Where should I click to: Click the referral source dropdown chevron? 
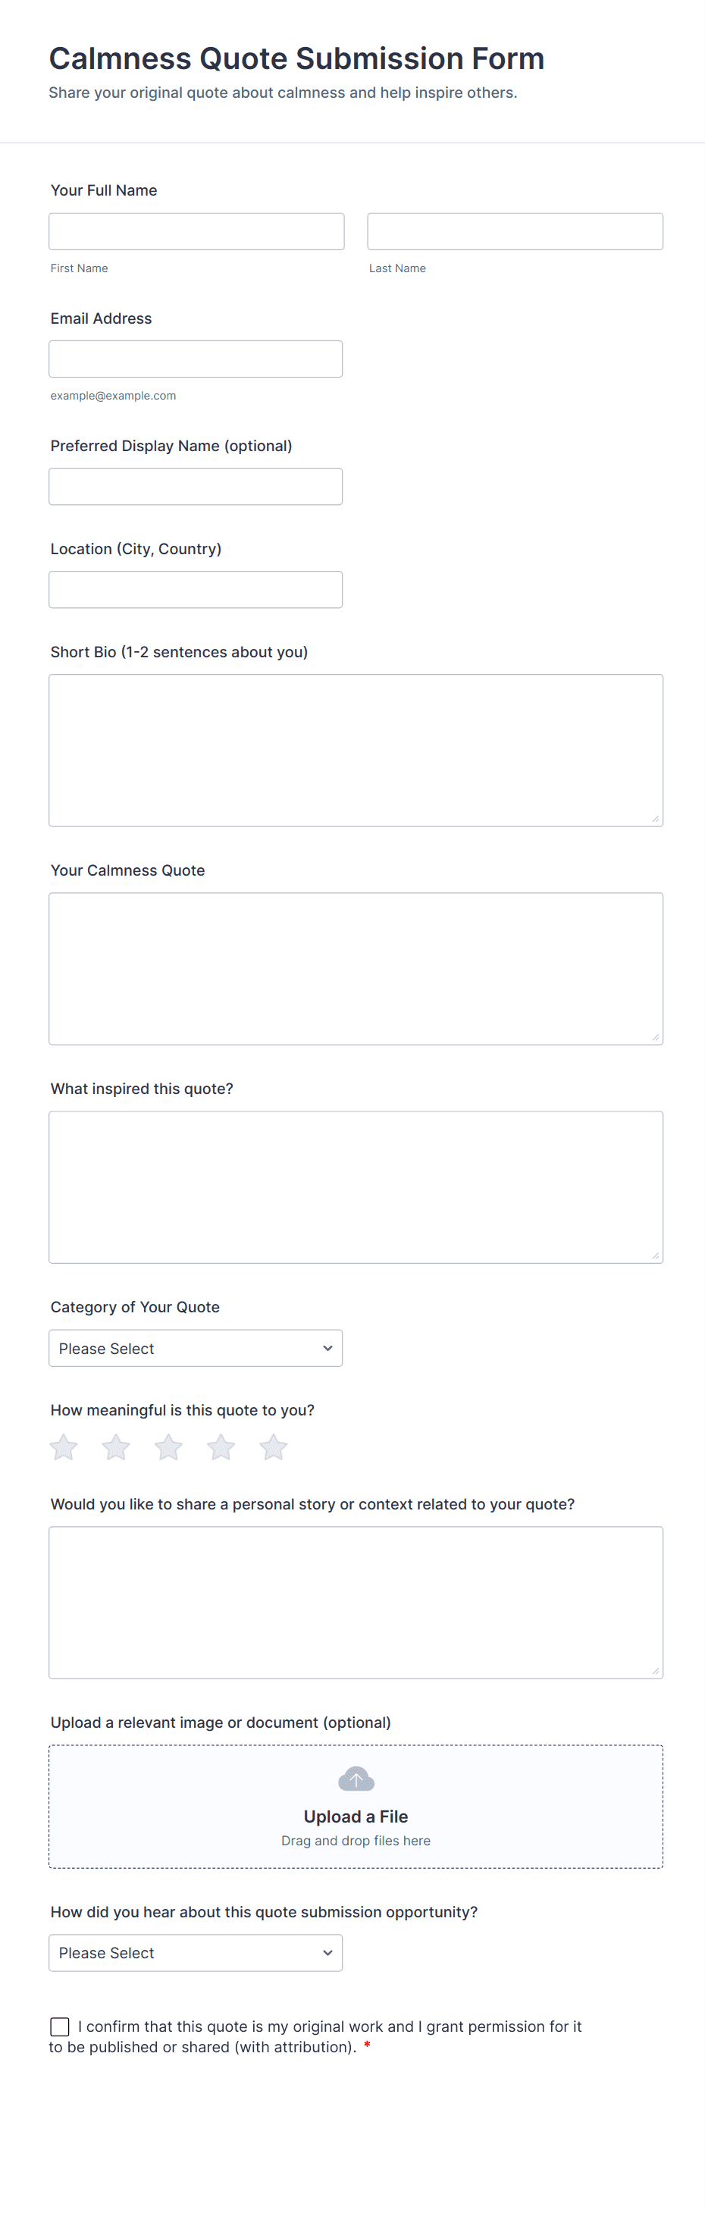tap(327, 1953)
